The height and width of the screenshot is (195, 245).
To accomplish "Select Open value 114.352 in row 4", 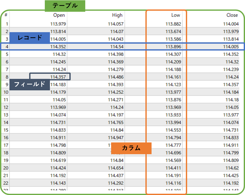I will click(x=58, y=47).
